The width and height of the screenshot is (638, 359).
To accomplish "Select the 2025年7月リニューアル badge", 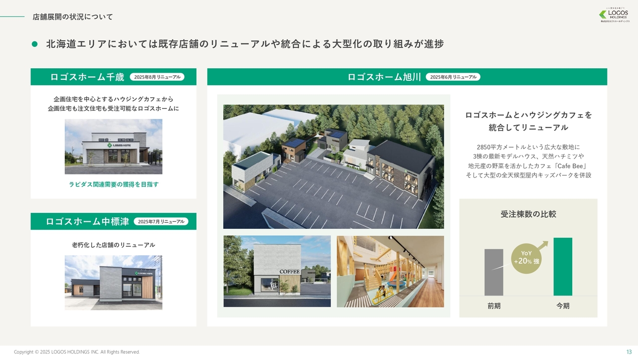I will tap(161, 221).
